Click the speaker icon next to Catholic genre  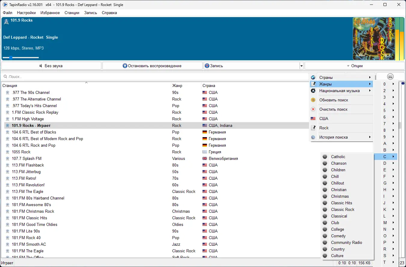tap(325, 157)
